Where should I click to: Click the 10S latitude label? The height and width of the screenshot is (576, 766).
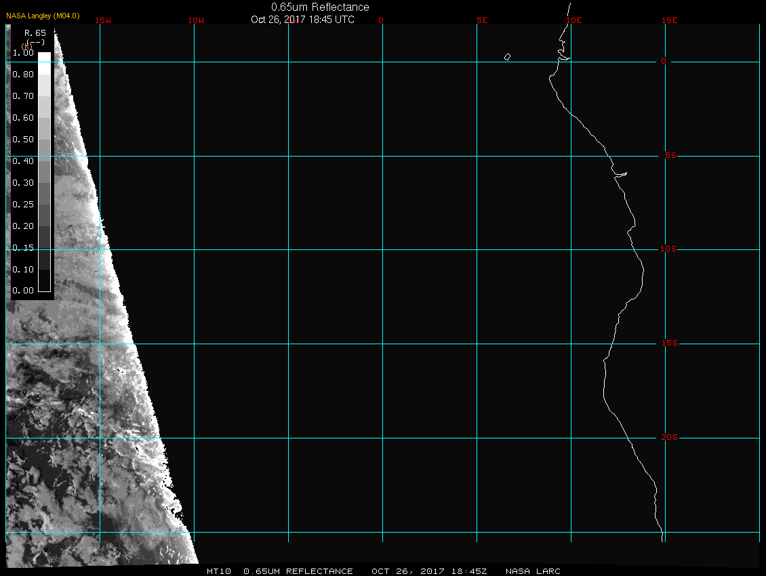[668, 249]
